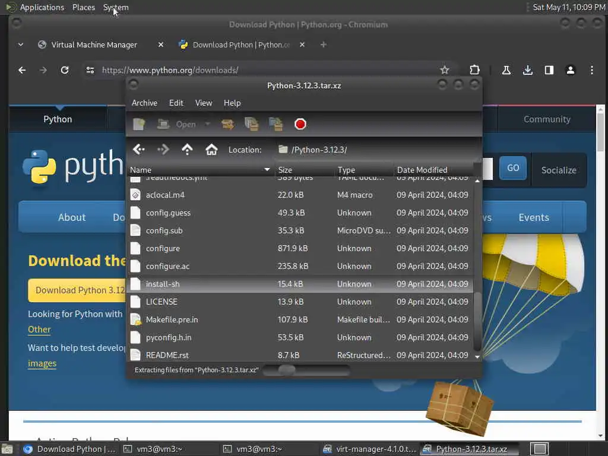Open a new Chromium tab
Screen dimensions: 608x456
point(324,45)
